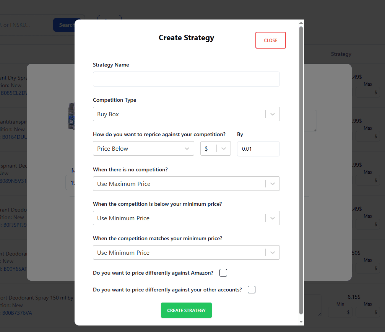Open the Competition Type dropdown
385x332 pixels.
(x=186, y=114)
